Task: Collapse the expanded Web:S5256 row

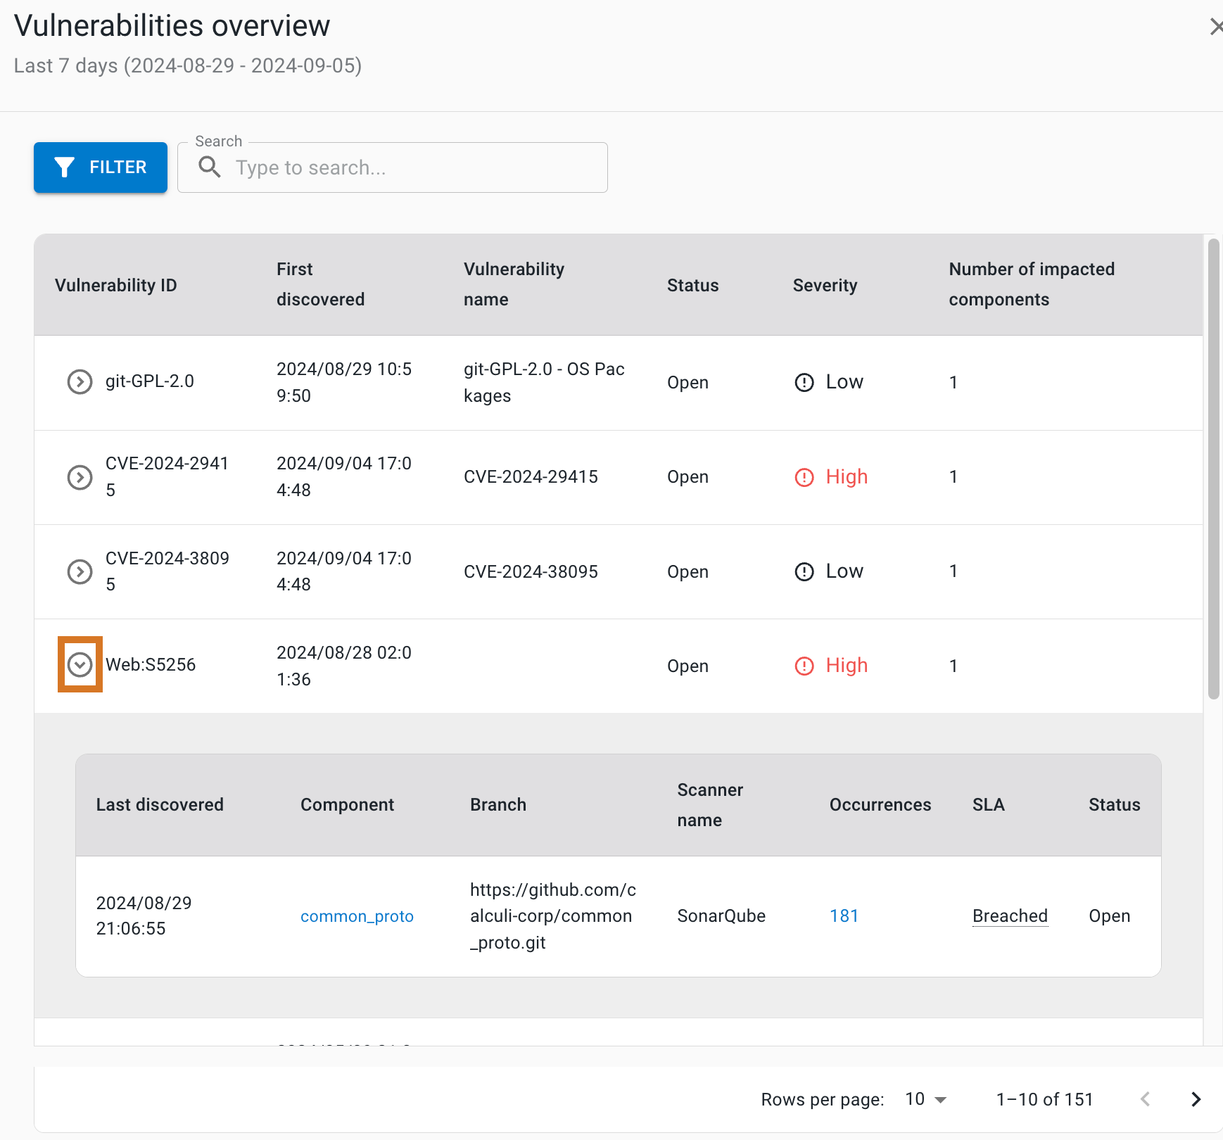Action: pyautogui.click(x=80, y=664)
